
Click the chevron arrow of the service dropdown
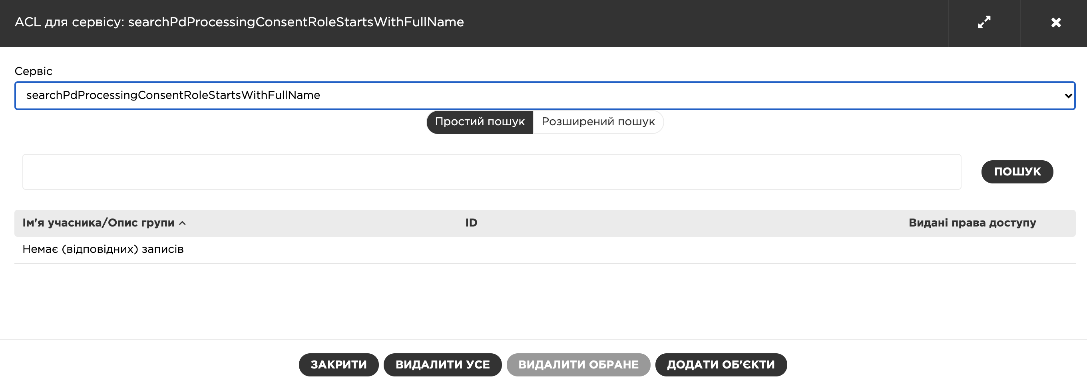pyautogui.click(x=1067, y=96)
